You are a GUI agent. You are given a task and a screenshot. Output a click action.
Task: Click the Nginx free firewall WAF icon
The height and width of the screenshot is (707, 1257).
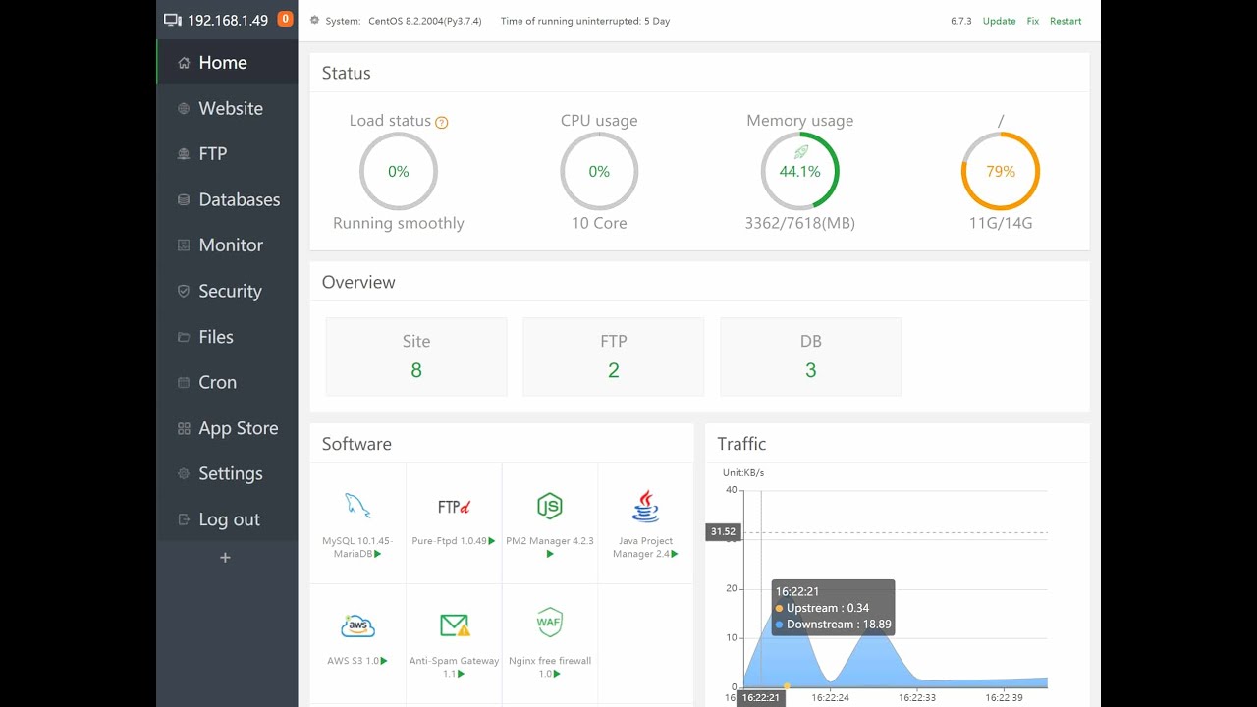550,623
